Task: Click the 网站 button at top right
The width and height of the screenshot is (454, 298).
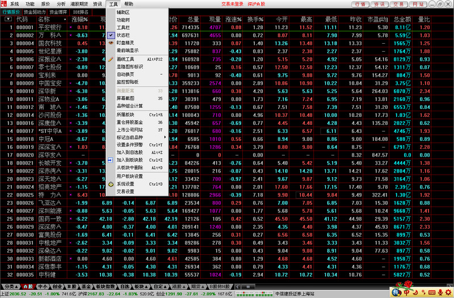Action: pos(418,4)
